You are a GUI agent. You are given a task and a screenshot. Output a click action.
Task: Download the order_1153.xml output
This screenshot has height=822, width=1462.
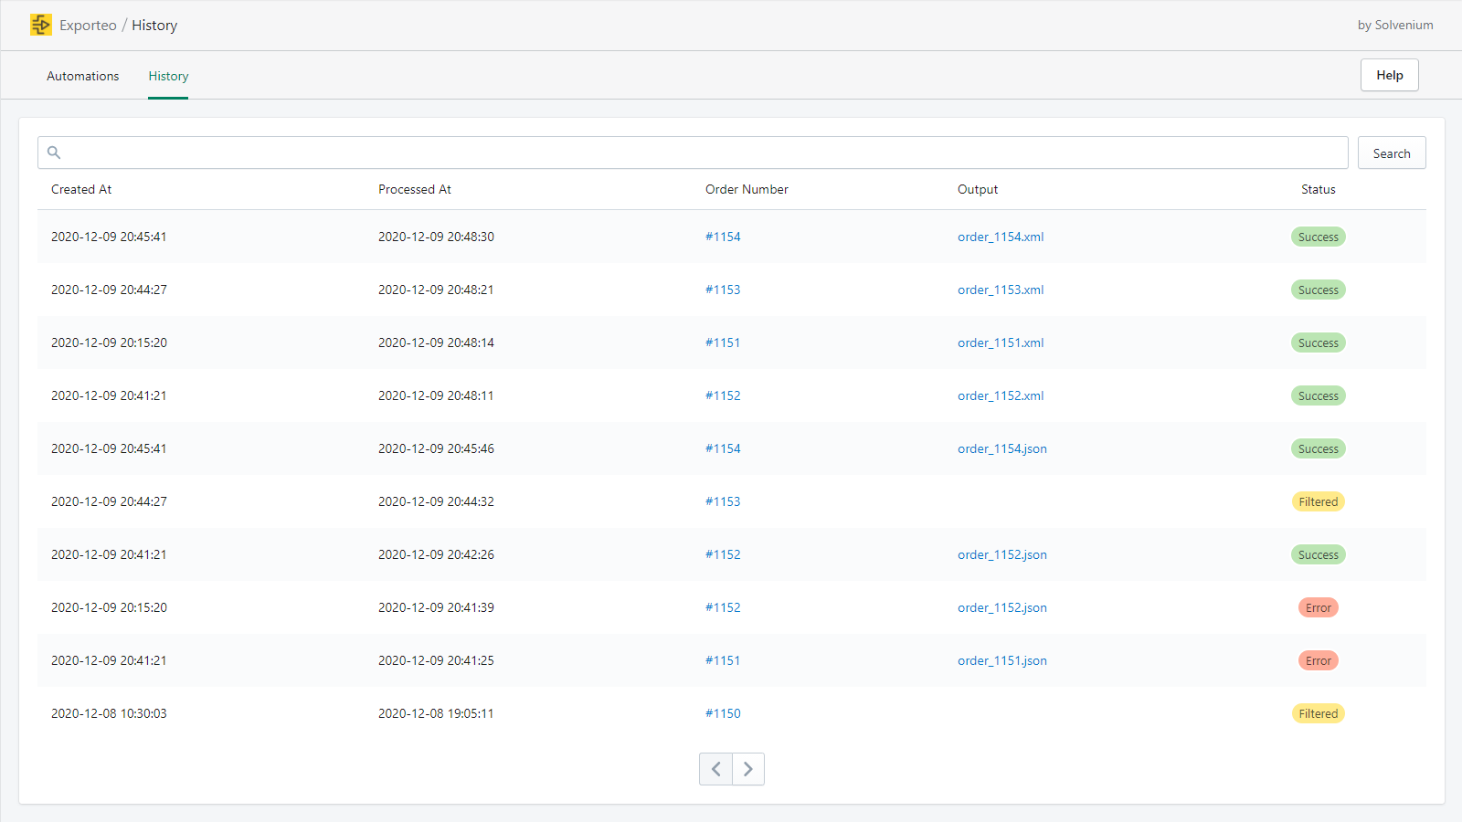[x=1000, y=290]
